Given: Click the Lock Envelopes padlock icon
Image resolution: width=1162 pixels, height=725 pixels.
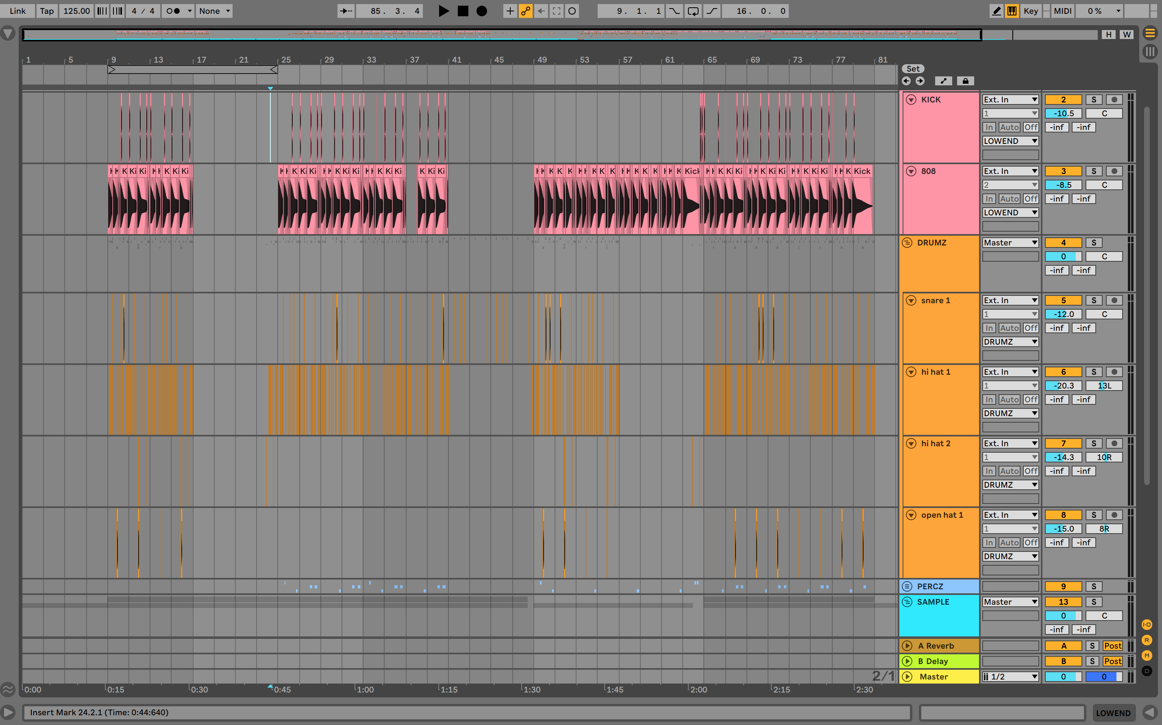Looking at the screenshot, I should pos(965,81).
